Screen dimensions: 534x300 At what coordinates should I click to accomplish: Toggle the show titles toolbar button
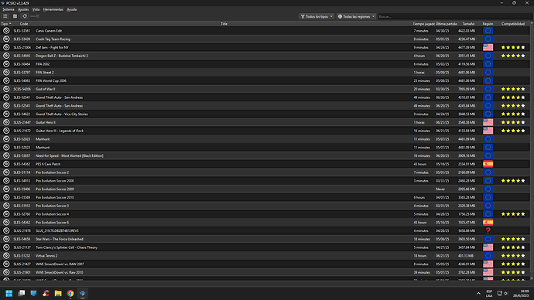tap(25, 16)
